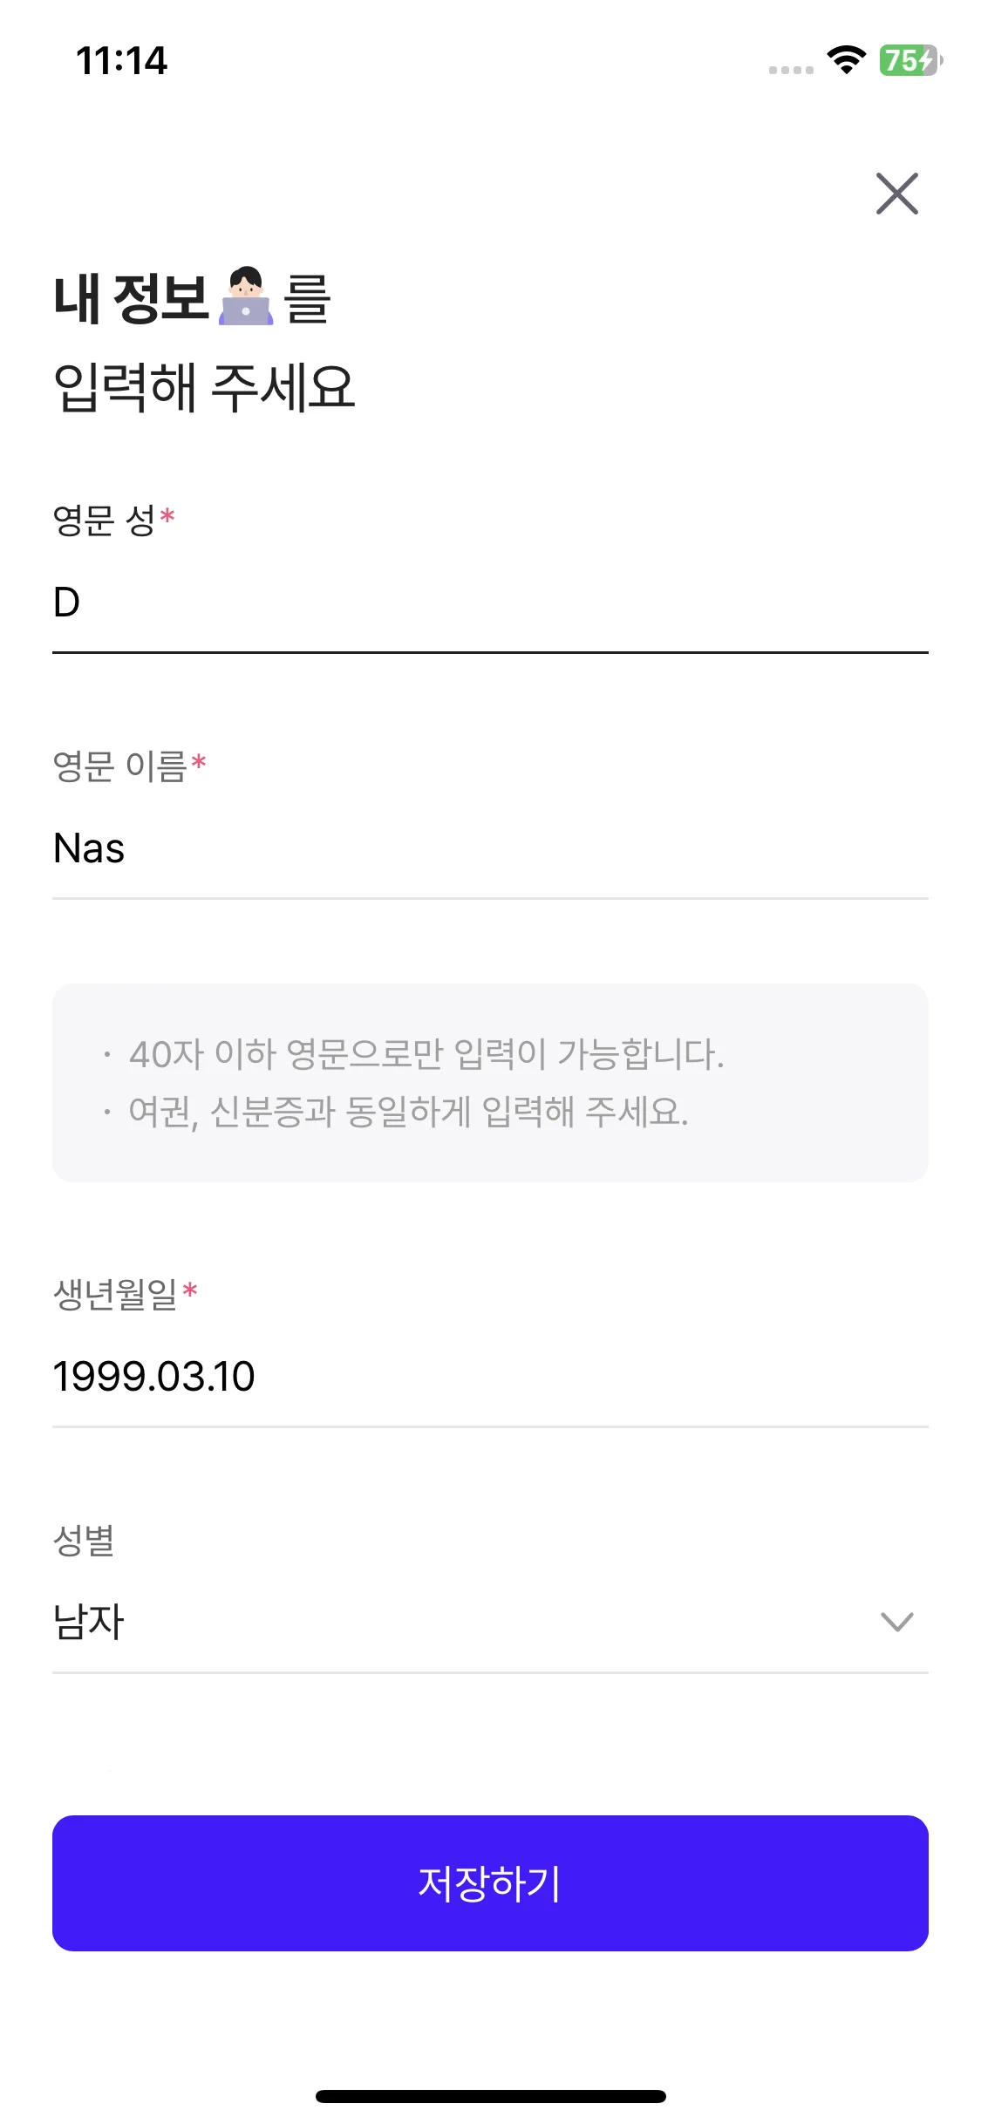Tap the 11:14 clock in status bar
The image size is (981, 2124).
coord(121,60)
